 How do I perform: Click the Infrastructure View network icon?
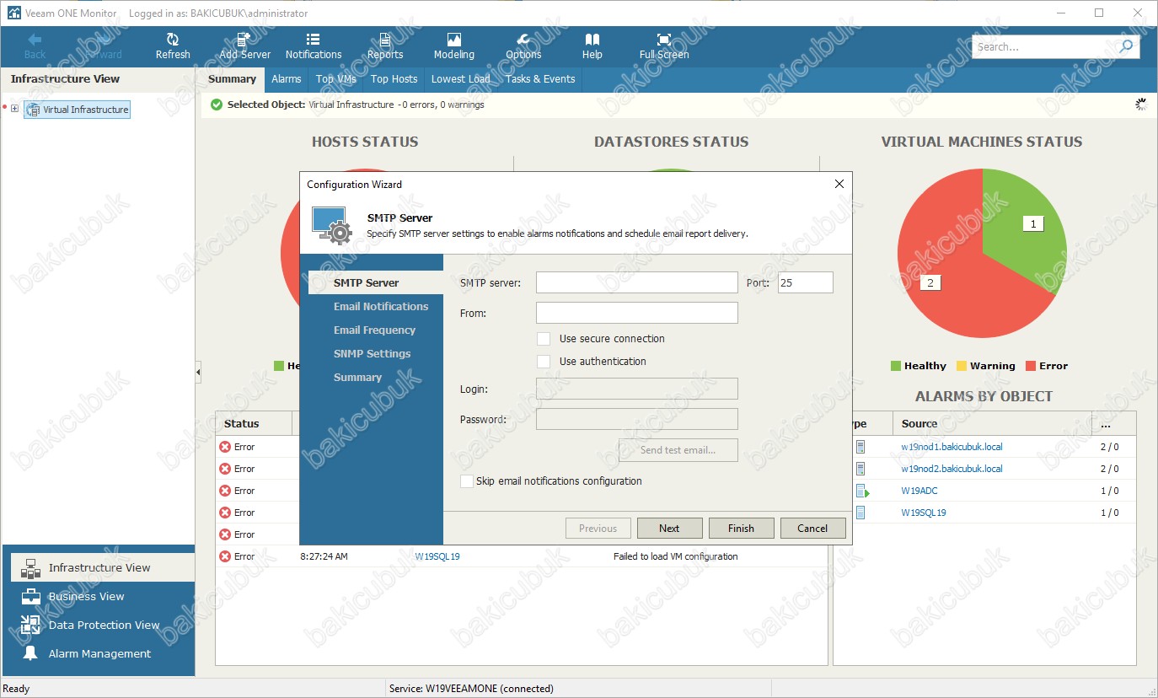[31, 567]
